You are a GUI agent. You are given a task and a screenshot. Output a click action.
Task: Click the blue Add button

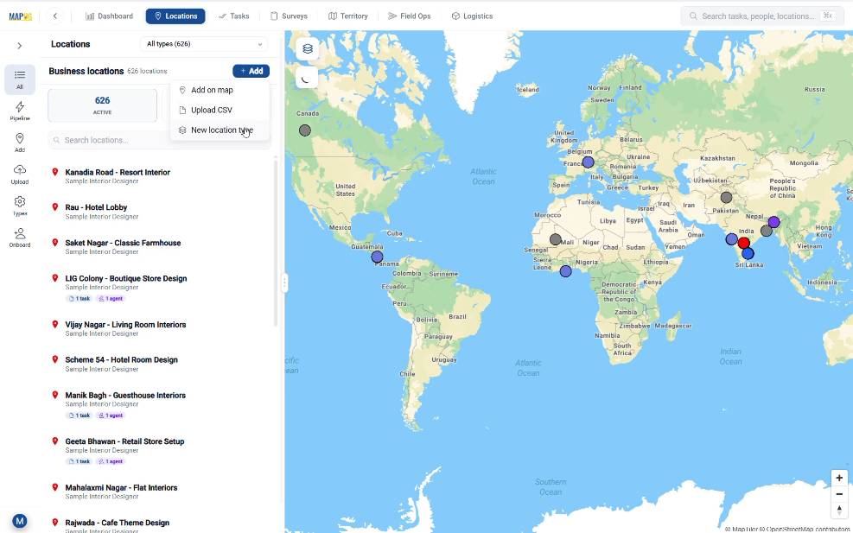[x=251, y=71]
